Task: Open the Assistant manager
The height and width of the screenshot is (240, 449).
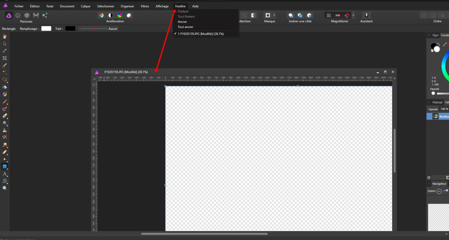Action: [x=366, y=15]
